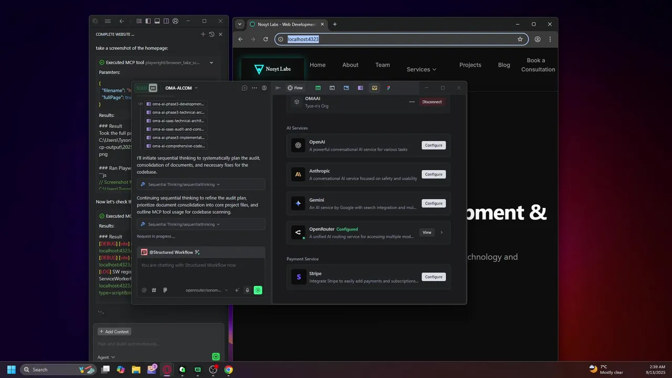Open the more options ellipsis in the SOLO header
This screenshot has width=672, height=378.
tap(255, 88)
